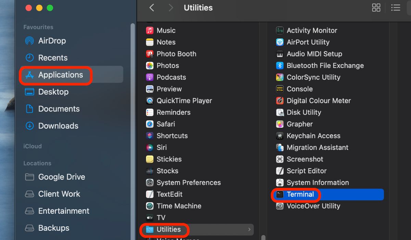411x240 pixels.
Task: Navigate back with the left chevron
Action: 152,7
